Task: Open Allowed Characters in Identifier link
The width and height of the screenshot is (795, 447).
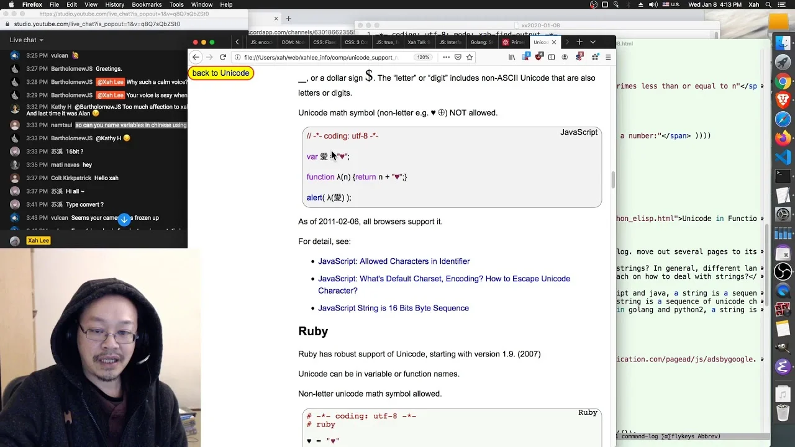Action: coord(394,261)
